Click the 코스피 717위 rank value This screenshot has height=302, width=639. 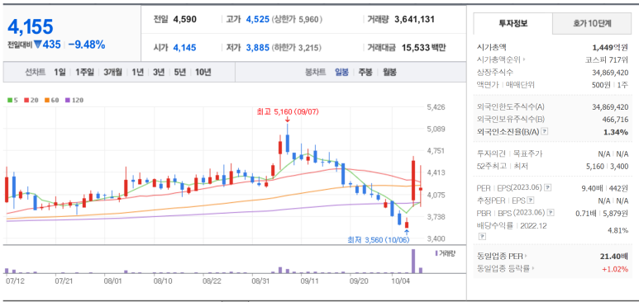pyautogui.click(x=606, y=60)
